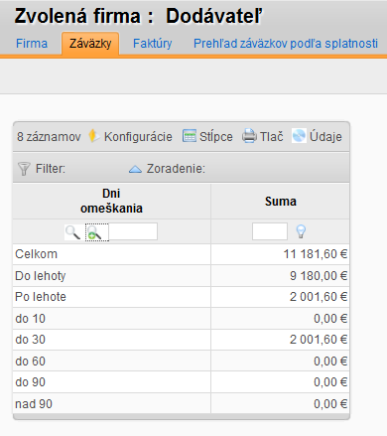Sort by the Dni omeškania column header
This screenshot has width=387, height=436.
111,201
